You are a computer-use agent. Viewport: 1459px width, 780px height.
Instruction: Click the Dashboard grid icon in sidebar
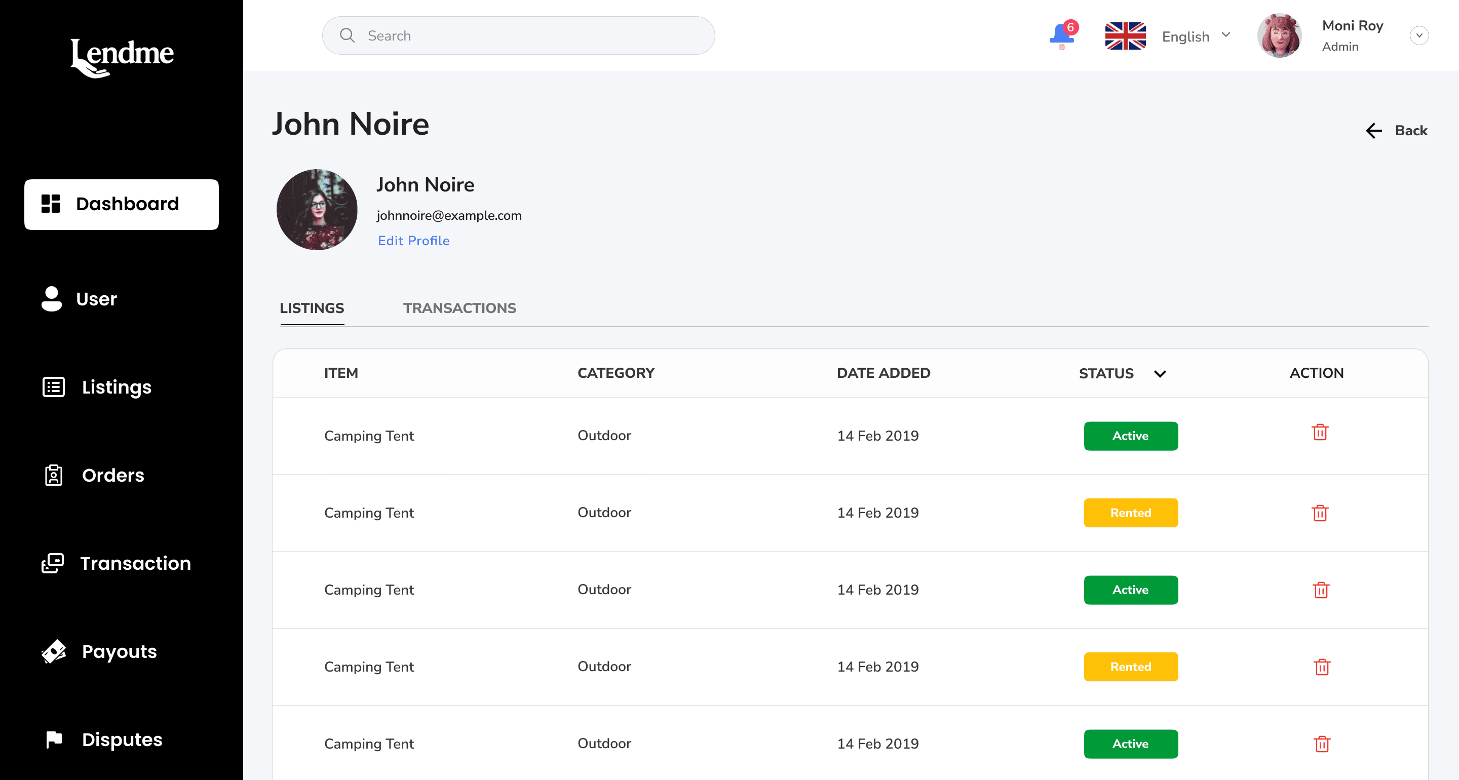pos(51,204)
